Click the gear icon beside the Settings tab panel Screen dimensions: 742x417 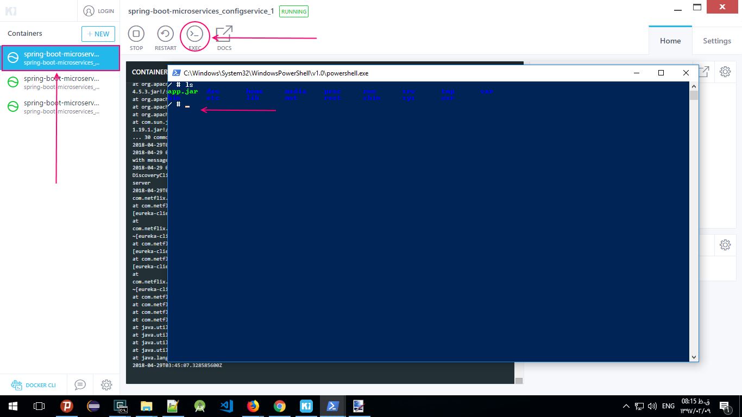725,71
